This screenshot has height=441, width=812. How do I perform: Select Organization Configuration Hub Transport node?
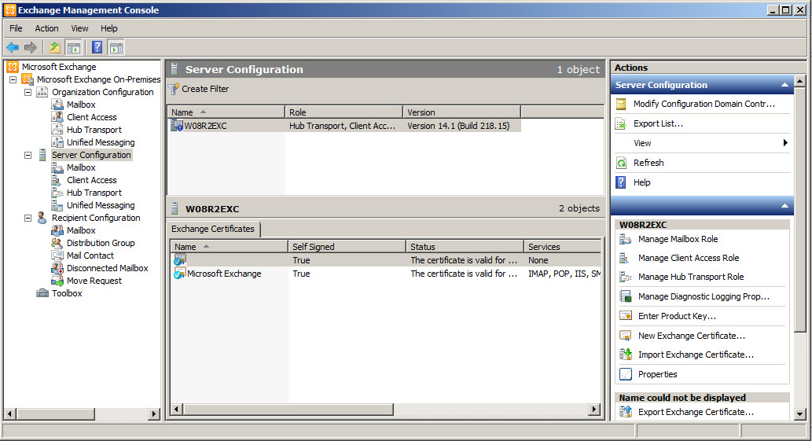point(94,130)
